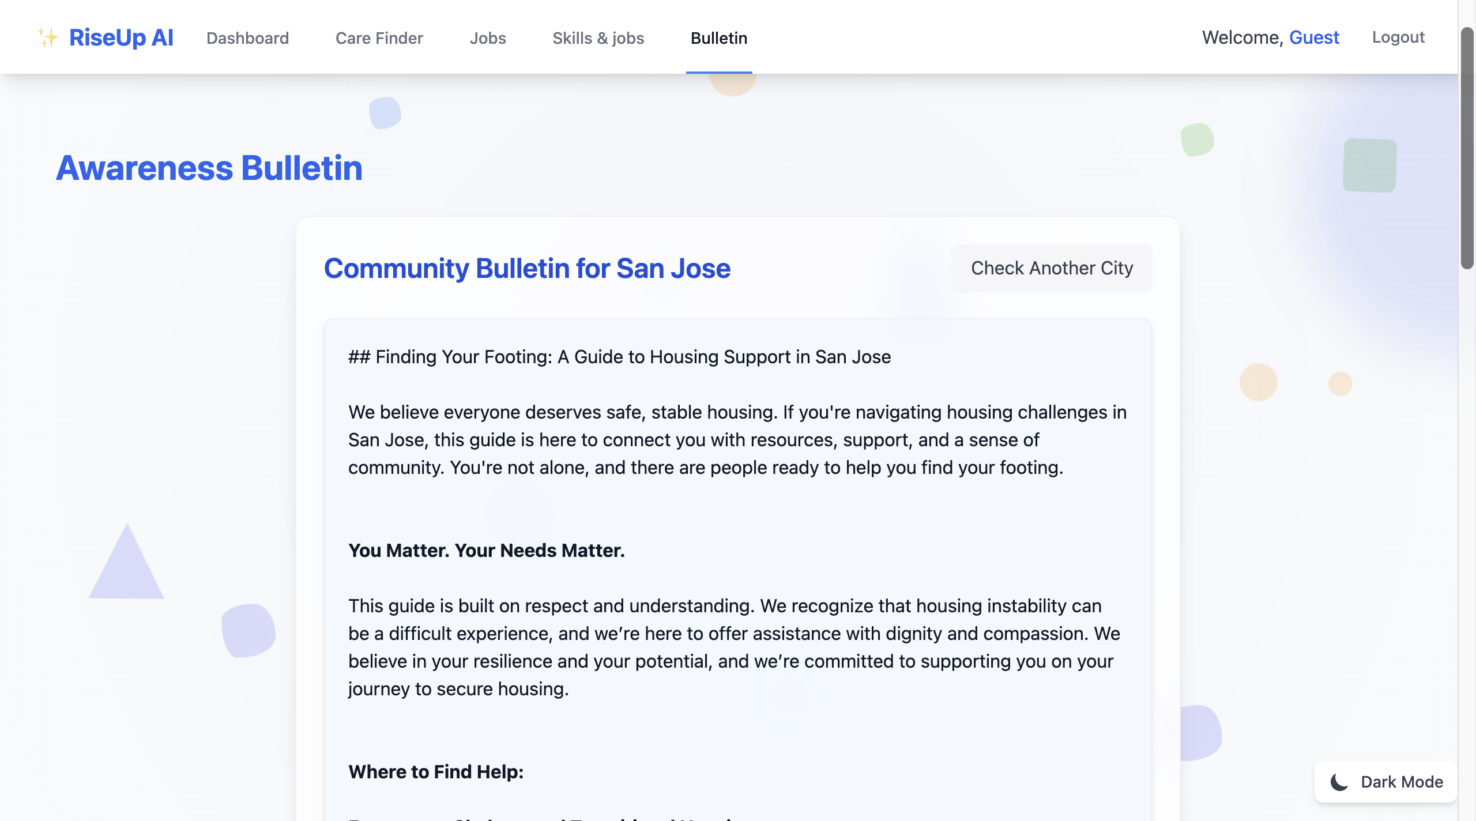
Task: Open the Dashboard nav item
Action: (247, 38)
